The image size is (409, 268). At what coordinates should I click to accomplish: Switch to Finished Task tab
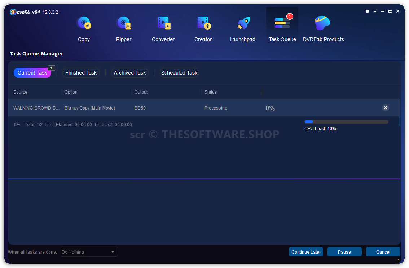(x=81, y=73)
